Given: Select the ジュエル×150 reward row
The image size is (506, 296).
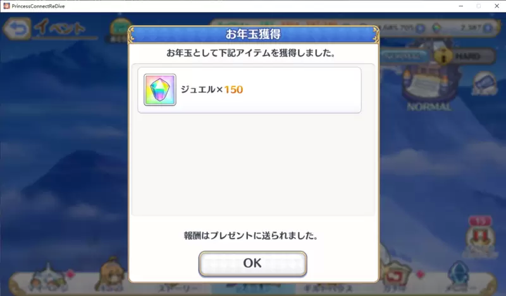Looking at the screenshot, I should point(249,90).
